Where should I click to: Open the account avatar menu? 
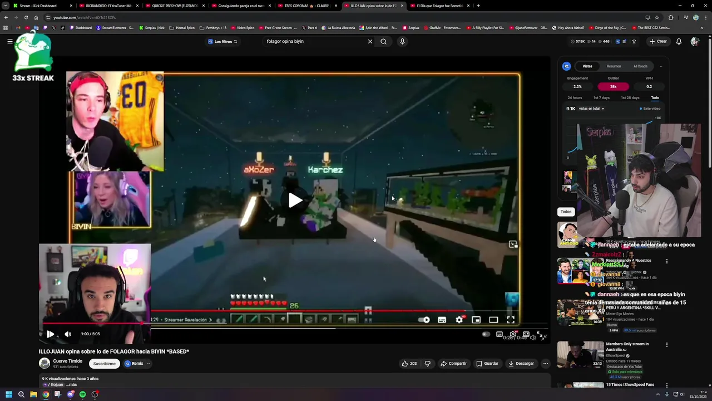694,41
